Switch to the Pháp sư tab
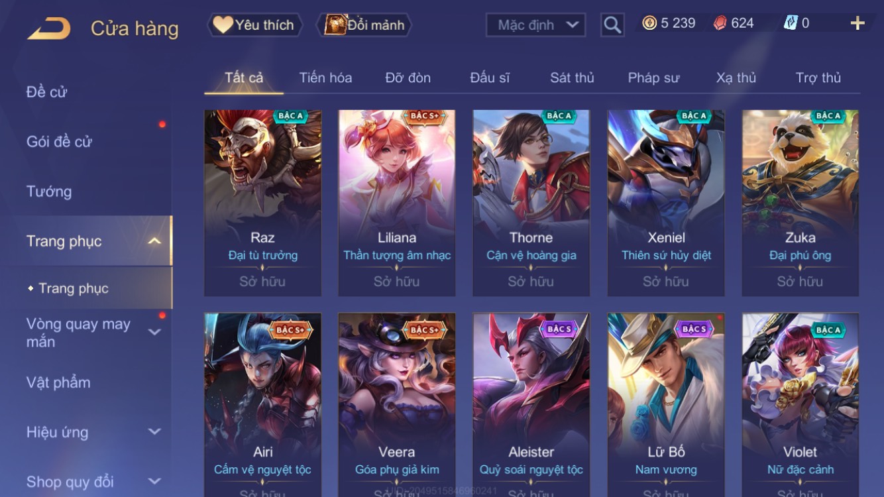This screenshot has width=884, height=497. pyautogui.click(x=653, y=78)
